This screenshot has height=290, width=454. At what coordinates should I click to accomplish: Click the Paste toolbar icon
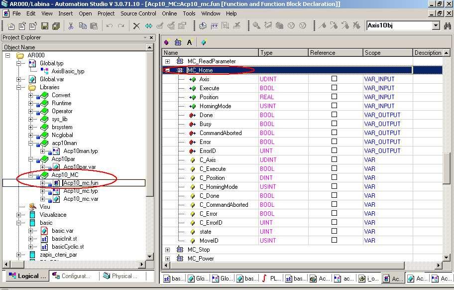click(x=94, y=26)
